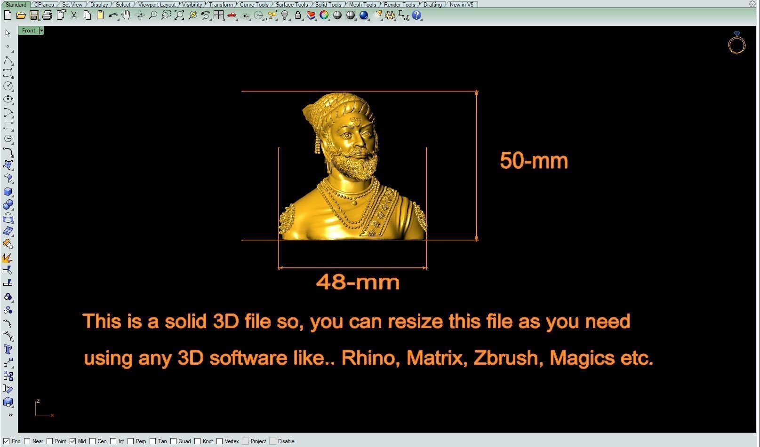The image size is (760, 447).
Task: Select the Rotate View tool
Action: [140, 16]
